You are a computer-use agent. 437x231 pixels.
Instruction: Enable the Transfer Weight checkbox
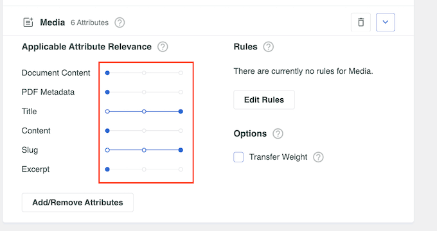pos(238,157)
